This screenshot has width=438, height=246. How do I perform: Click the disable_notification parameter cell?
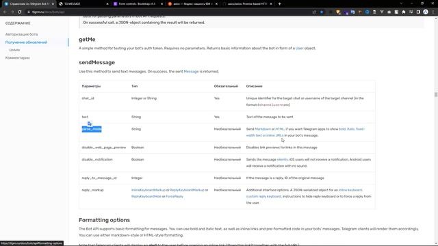click(x=97, y=159)
